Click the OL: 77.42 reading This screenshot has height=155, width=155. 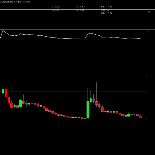pyautogui.click(x=107, y=13)
